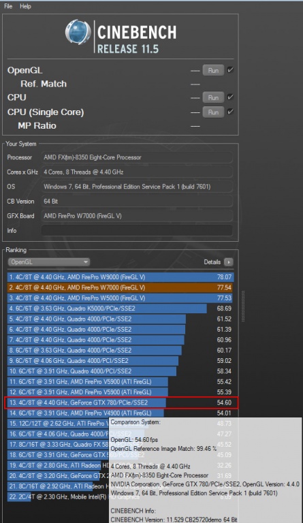Toggle the CPU (Single Core) checkbox

pyautogui.click(x=230, y=112)
